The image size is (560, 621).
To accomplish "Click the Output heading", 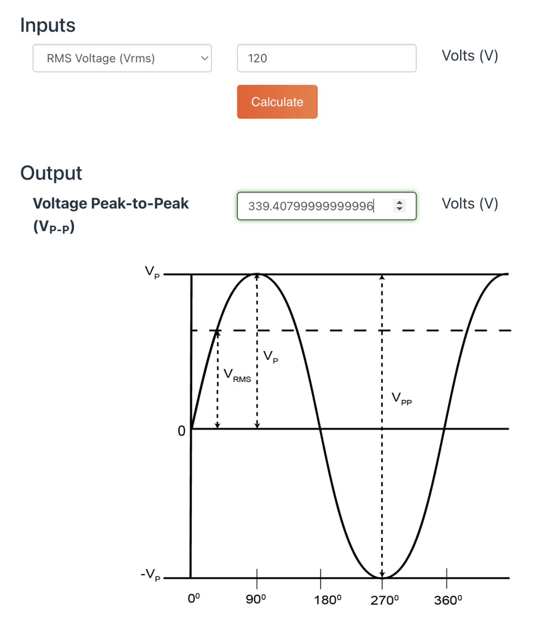I will (x=51, y=173).
